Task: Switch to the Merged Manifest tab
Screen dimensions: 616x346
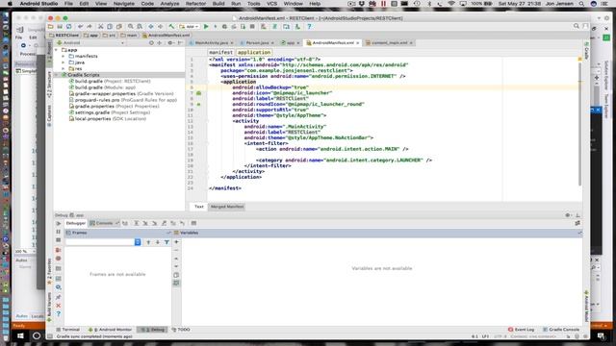Action: 227,207
